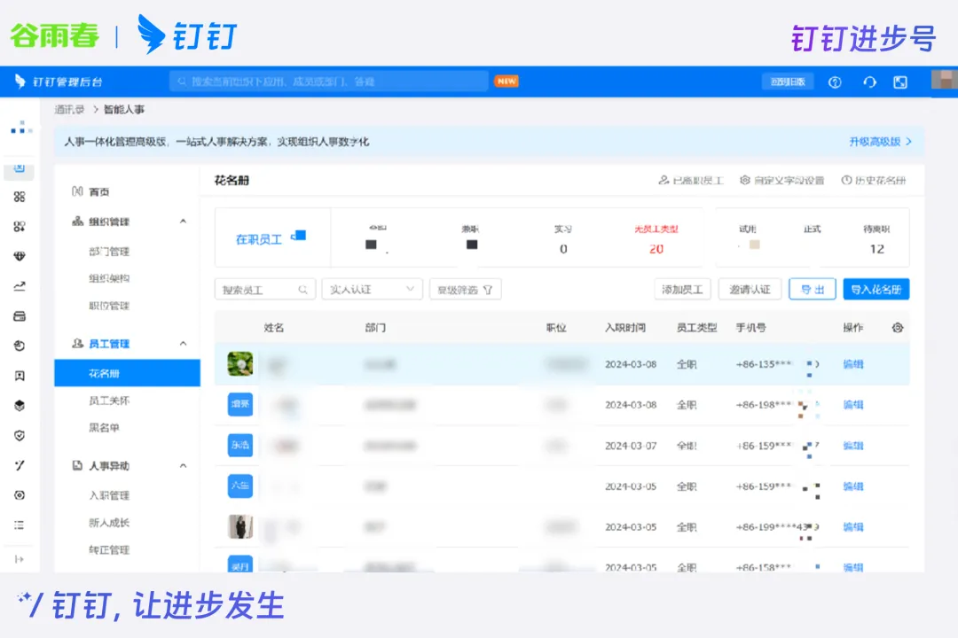
Task: Click the badge icon beside 在职员工
Action: [x=298, y=236]
